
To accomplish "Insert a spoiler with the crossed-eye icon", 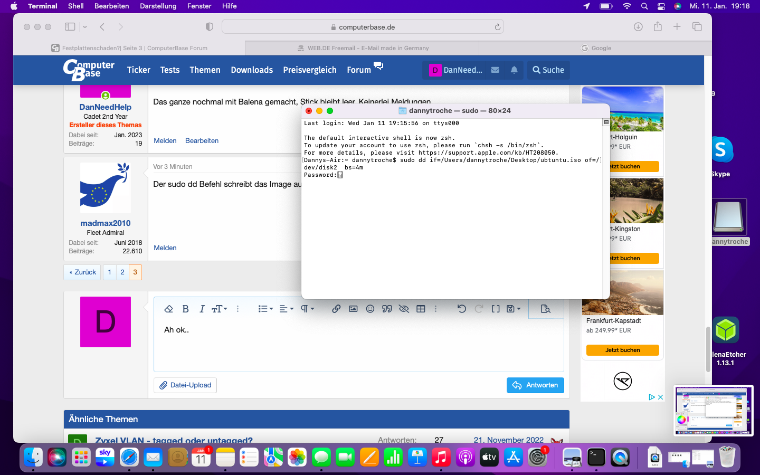I will point(404,309).
